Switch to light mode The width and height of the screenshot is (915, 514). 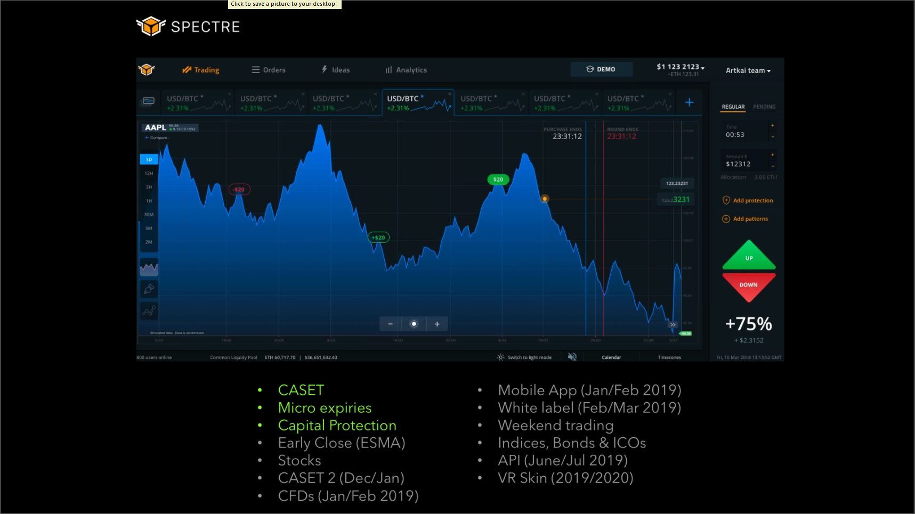tap(524, 357)
